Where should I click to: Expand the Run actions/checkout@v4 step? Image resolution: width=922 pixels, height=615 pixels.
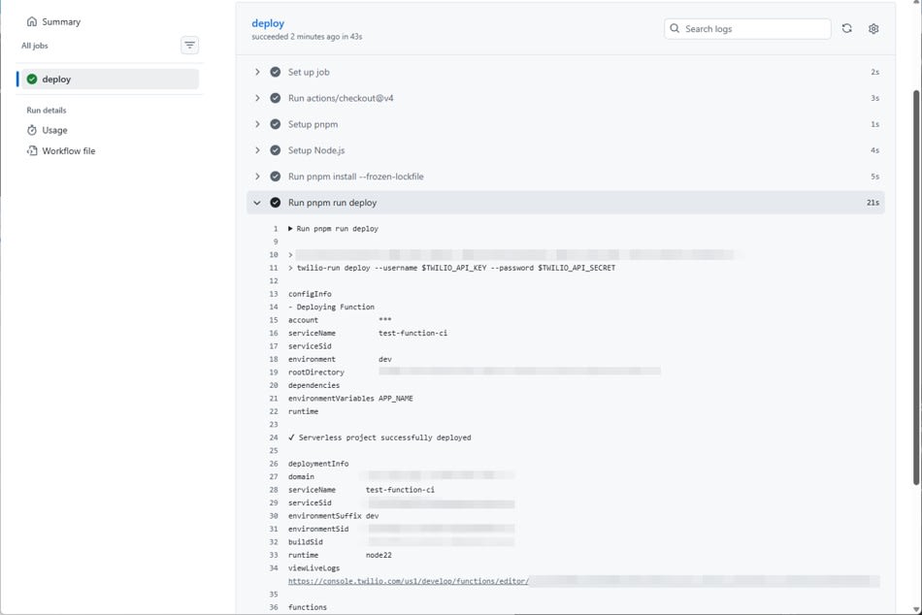point(257,98)
